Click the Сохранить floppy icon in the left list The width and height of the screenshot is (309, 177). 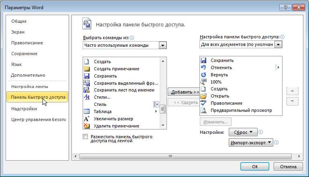pos(87,76)
